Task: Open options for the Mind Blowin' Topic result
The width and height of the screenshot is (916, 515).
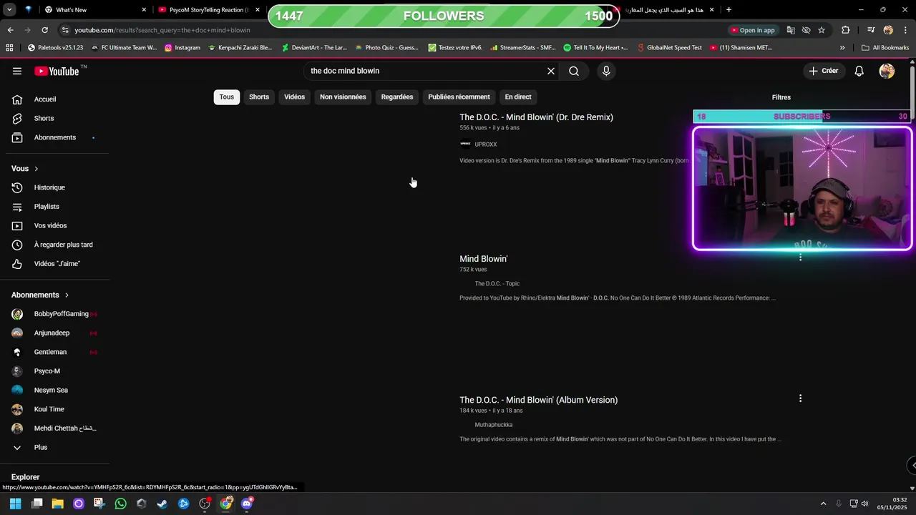Action: pos(800,257)
